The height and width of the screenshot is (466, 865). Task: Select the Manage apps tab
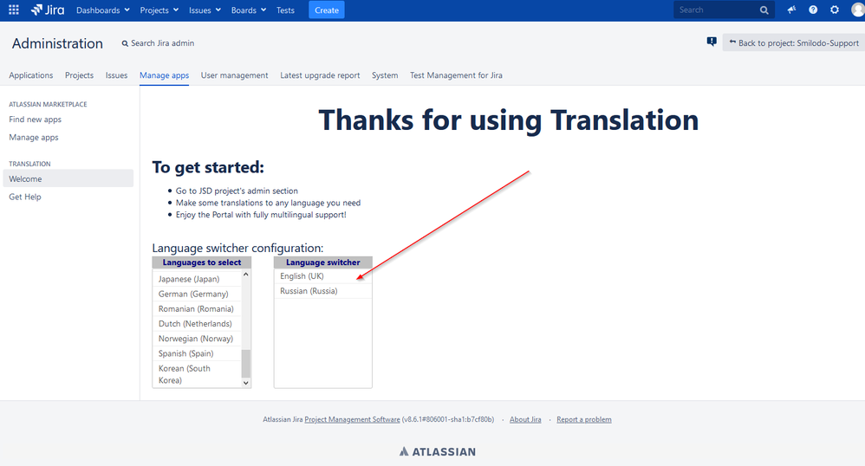tap(165, 75)
